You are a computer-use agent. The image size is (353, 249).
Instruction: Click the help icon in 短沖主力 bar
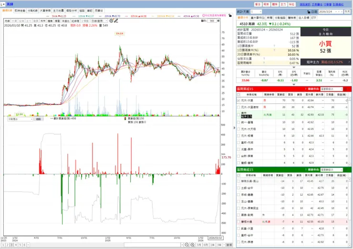[x=349, y=62]
